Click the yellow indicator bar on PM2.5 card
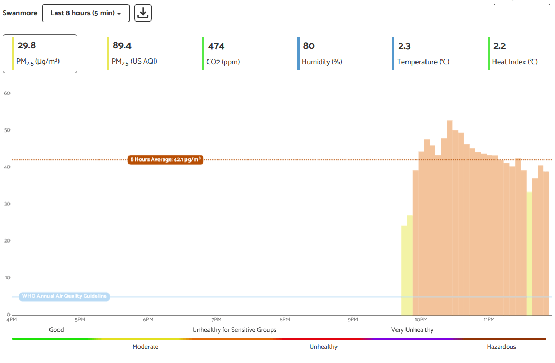Viewport: 555px width, 363px height. [x=12, y=53]
